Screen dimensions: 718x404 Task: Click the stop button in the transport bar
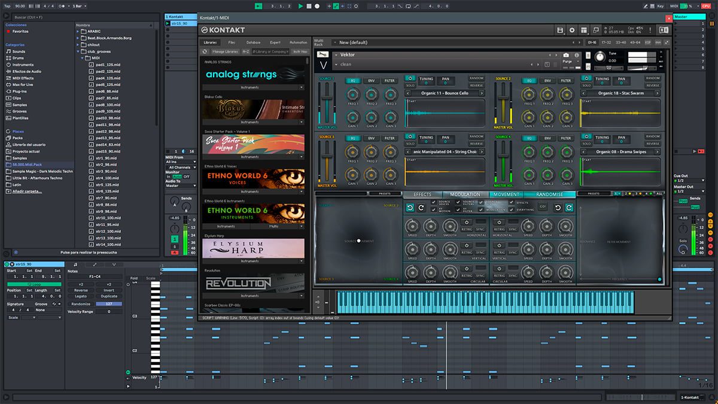(309, 6)
